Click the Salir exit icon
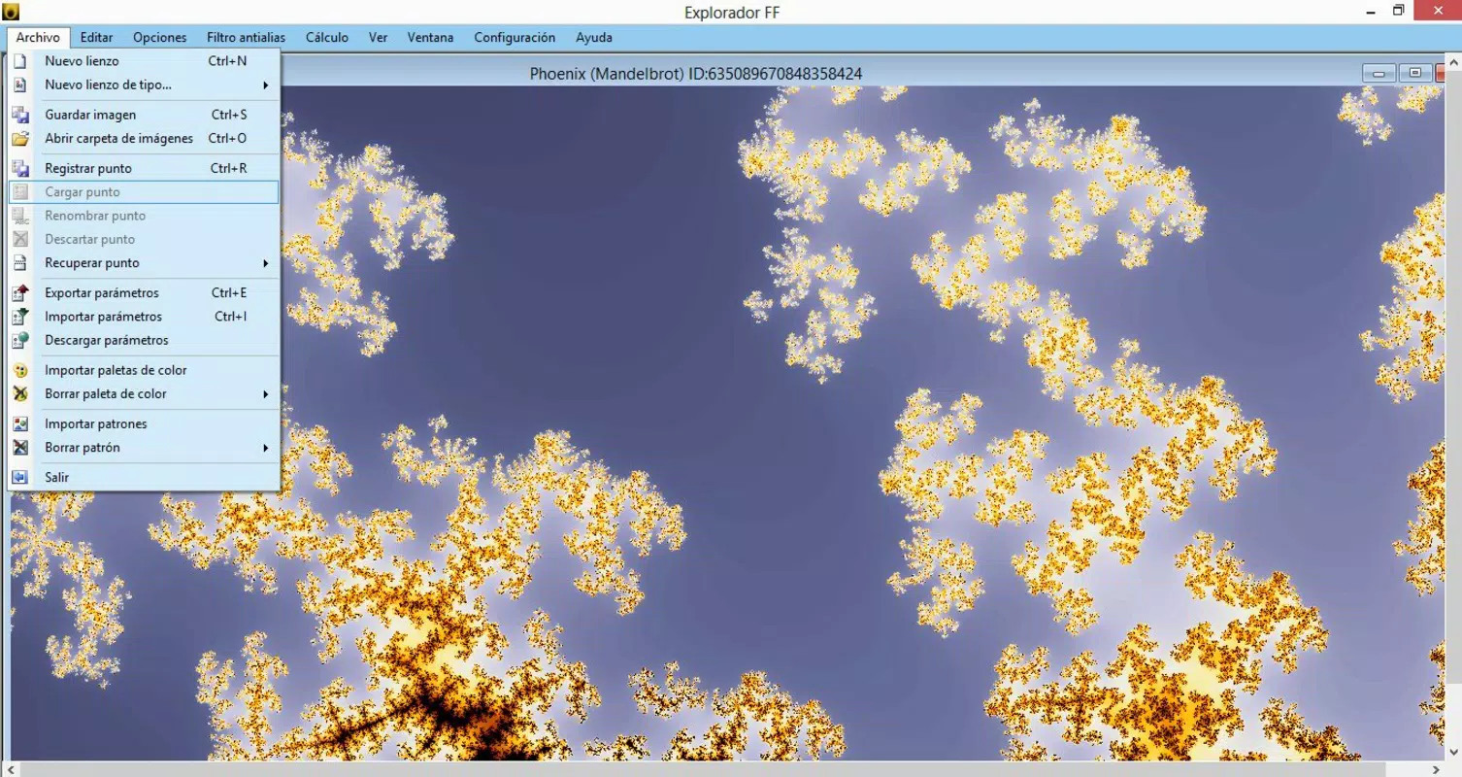 pyautogui.click(x=20, y=477)
